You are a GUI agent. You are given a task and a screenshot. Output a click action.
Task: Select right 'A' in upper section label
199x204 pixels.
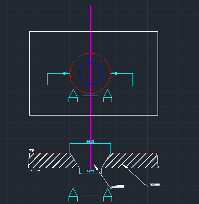pos(107,96)
